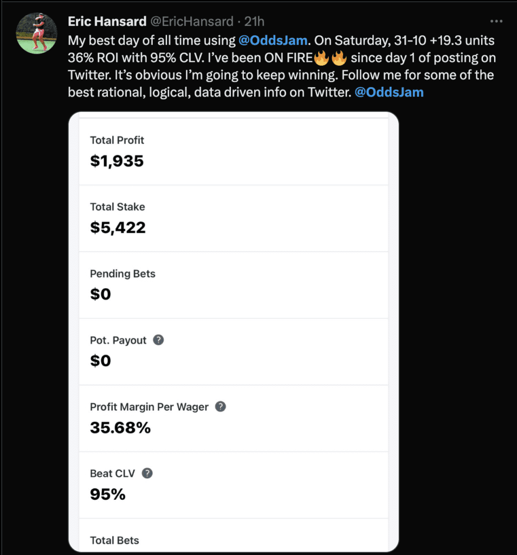Click the 35.68% profit margin value
Screen dimensions: 517x555
(120, 428)
